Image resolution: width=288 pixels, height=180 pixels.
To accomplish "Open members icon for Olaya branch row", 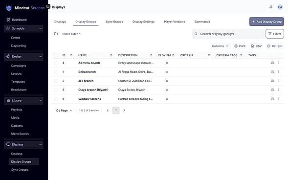I will (x=272, y=90).
